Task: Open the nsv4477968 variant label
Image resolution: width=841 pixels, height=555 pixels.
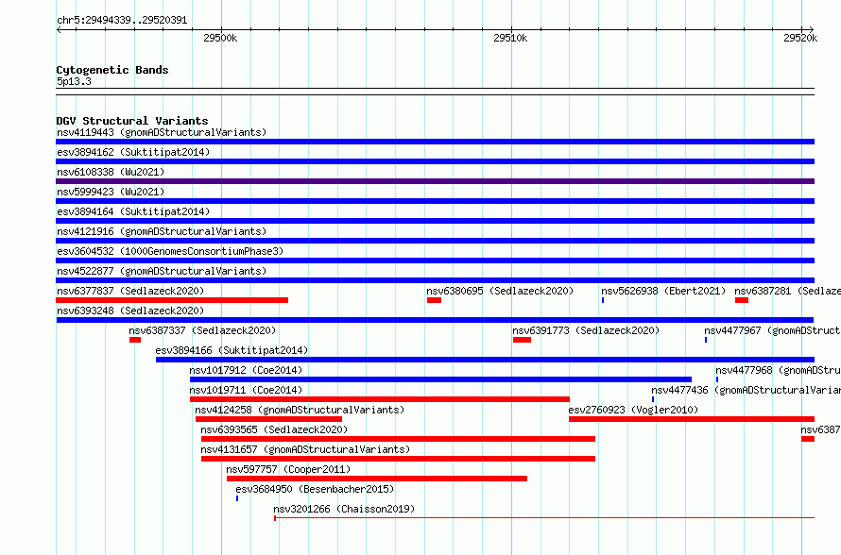Action: 779,370
